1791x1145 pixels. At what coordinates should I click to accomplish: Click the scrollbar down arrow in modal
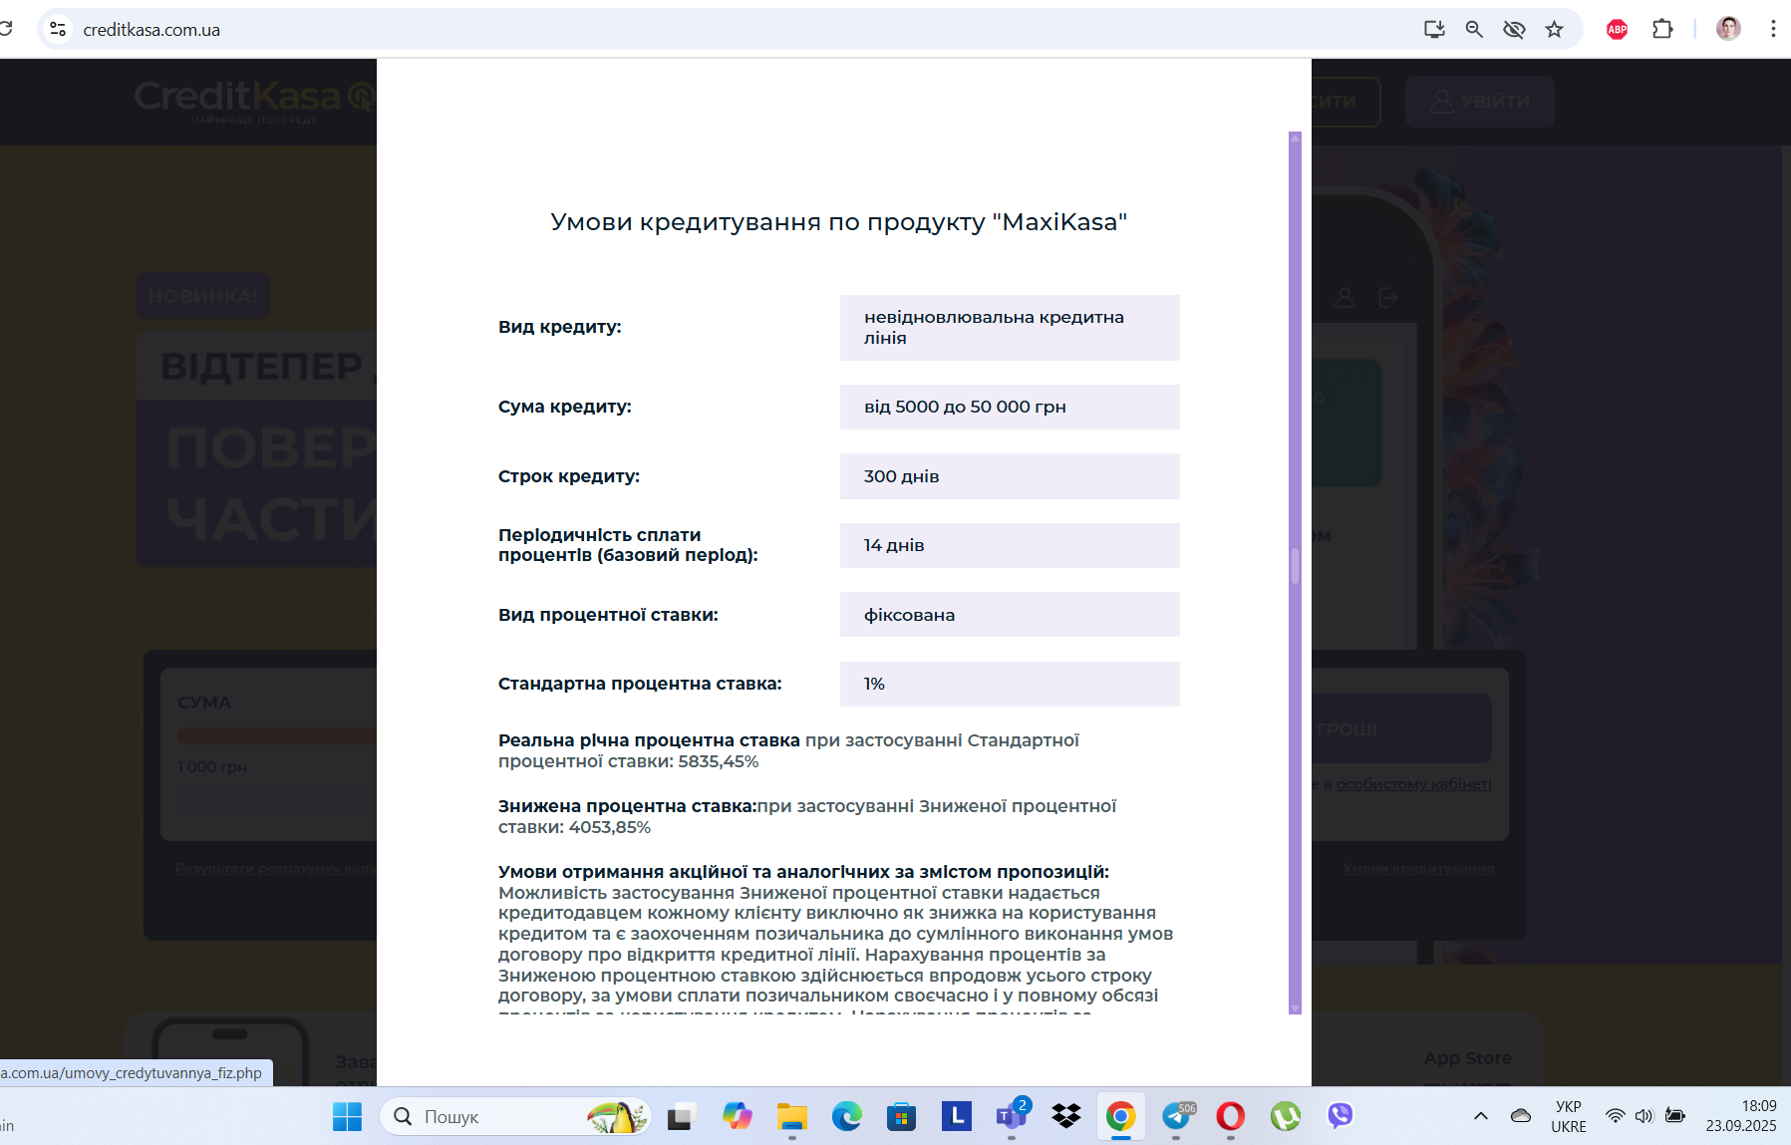tap(1295, 1008)
